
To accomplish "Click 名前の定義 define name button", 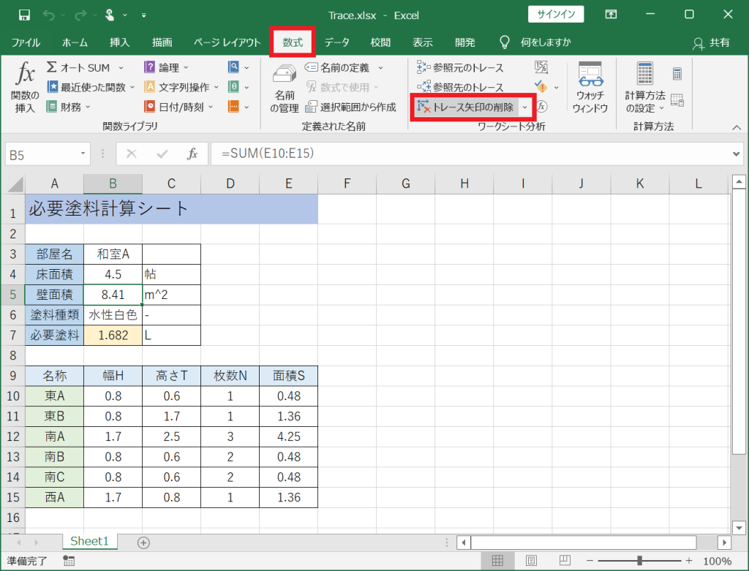I will point(339,68).
